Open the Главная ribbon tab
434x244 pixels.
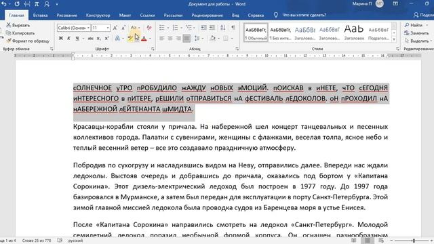(16, 15)
